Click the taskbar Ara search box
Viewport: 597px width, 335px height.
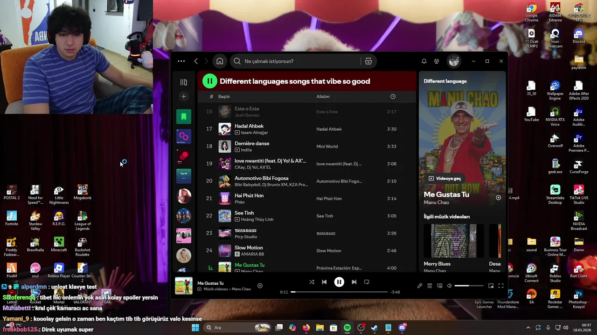[x=238, y=328]
